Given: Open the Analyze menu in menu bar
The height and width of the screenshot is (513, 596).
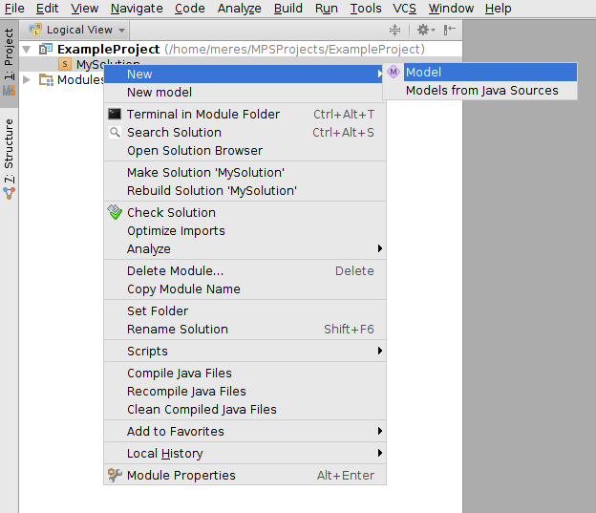Looking at the screenshot, I should pos(239,8).
